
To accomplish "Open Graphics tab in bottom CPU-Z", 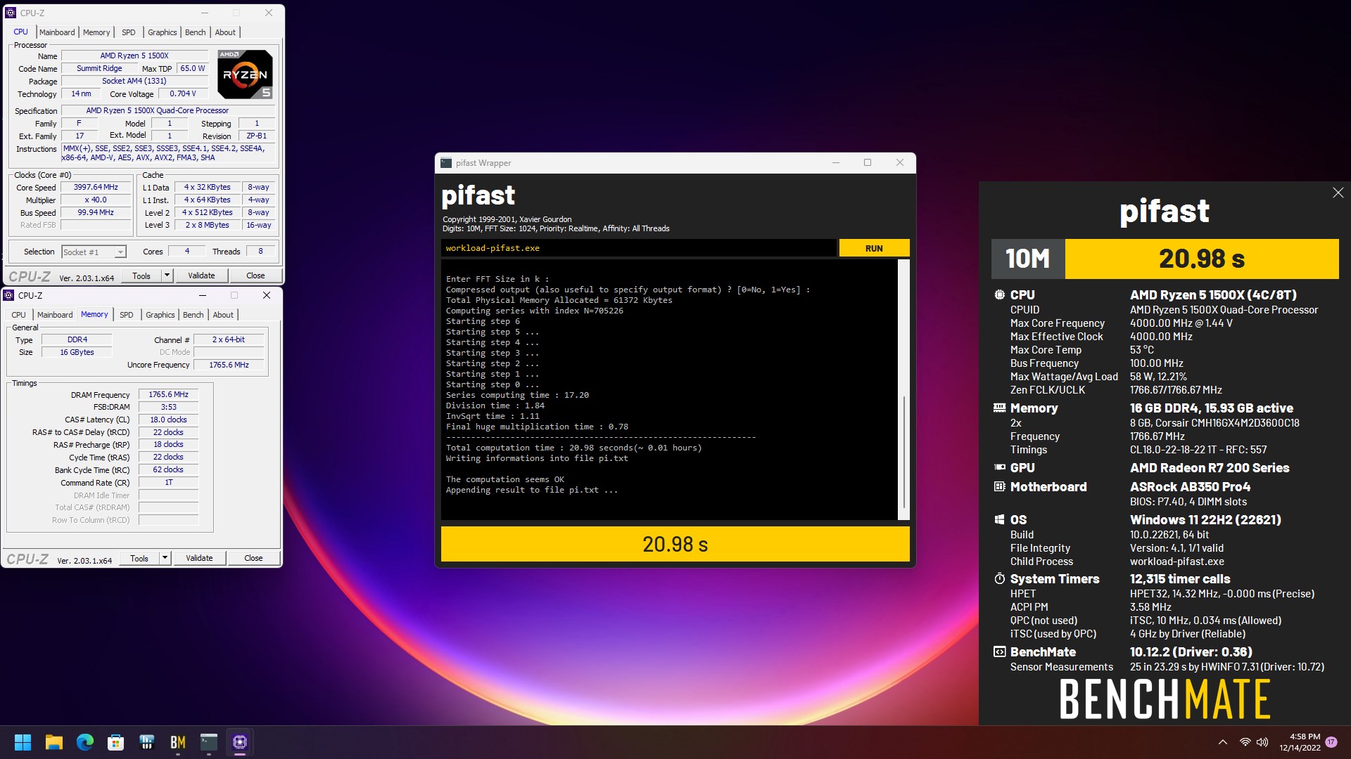I will tap(160, 315).
